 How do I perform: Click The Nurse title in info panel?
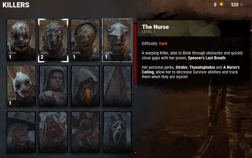tap(156, 27)
